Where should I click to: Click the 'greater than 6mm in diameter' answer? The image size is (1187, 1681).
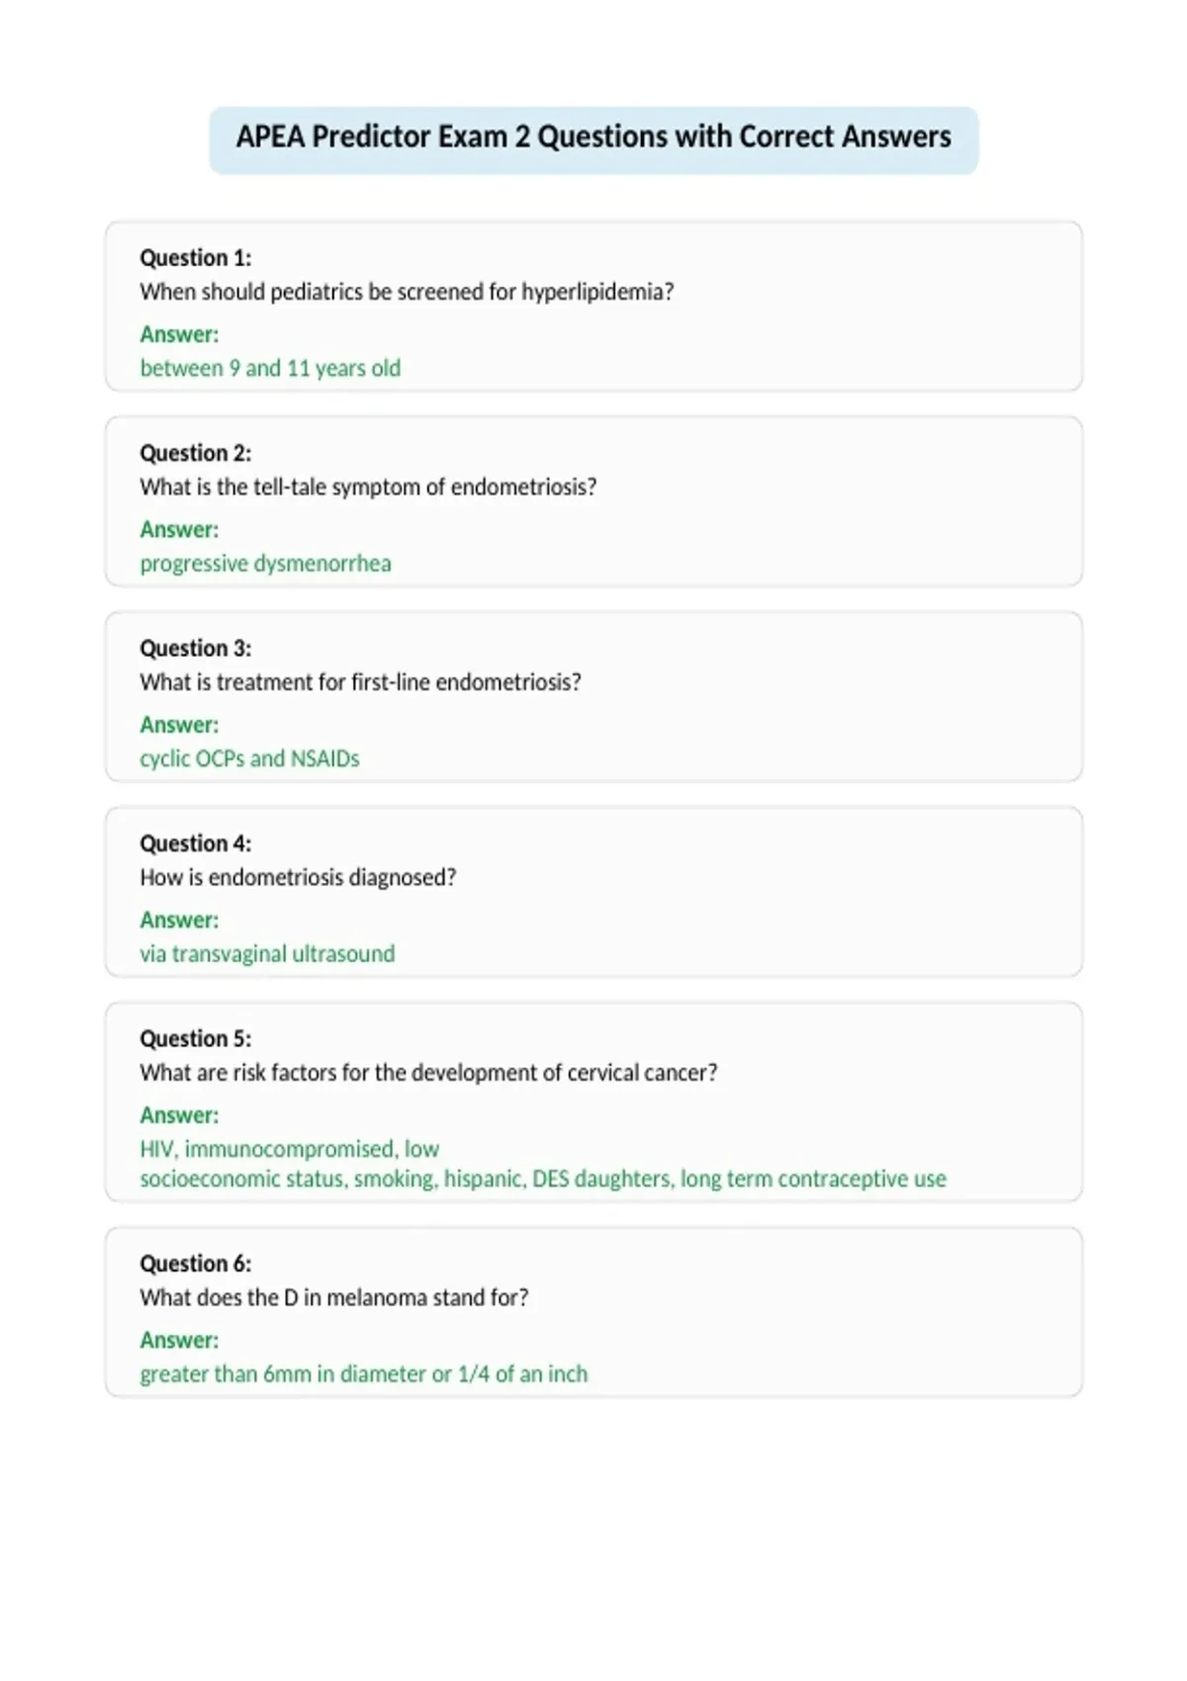pos(364,1373)
